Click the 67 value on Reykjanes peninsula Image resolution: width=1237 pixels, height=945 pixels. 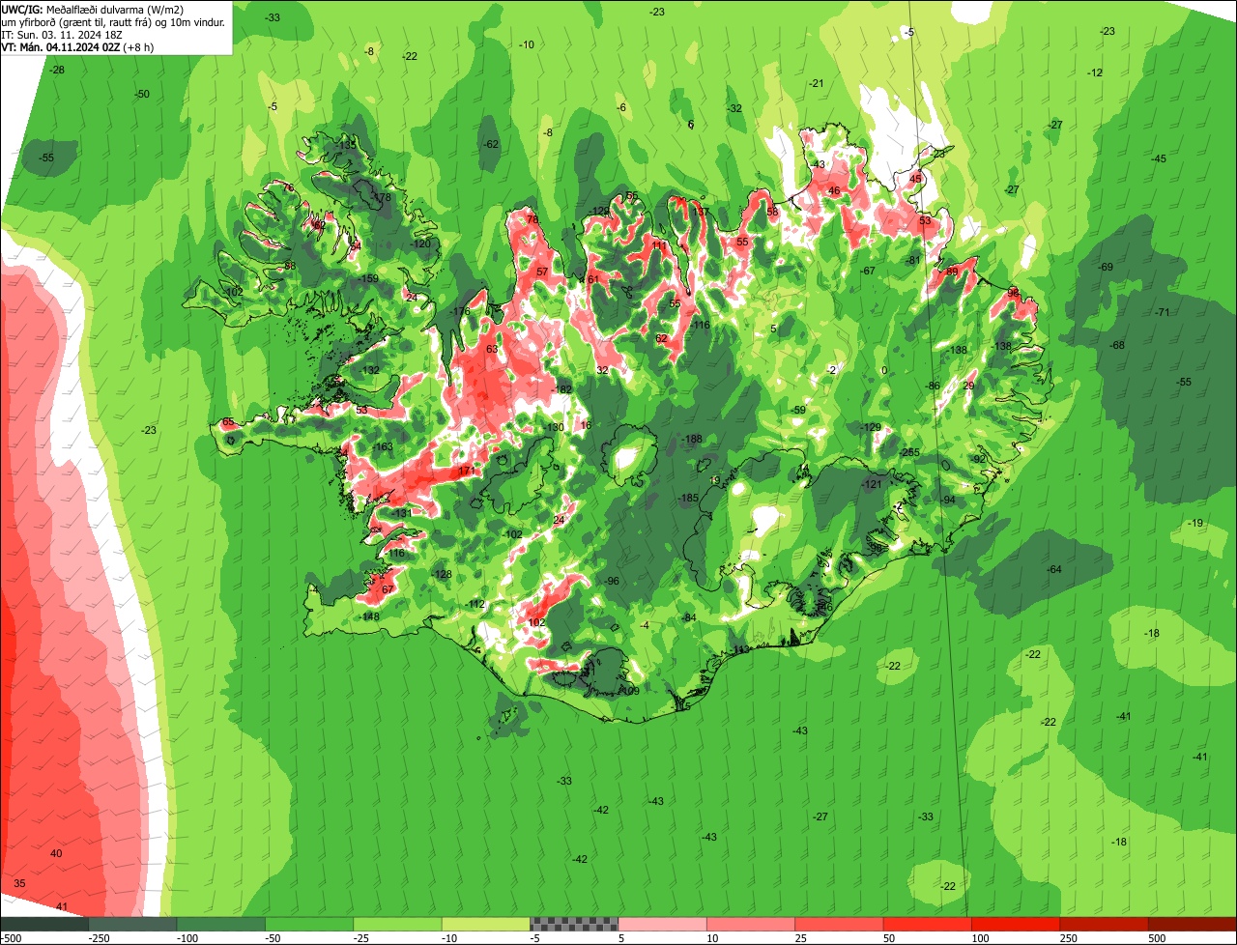pyautogui.click(x=388, y=589)
